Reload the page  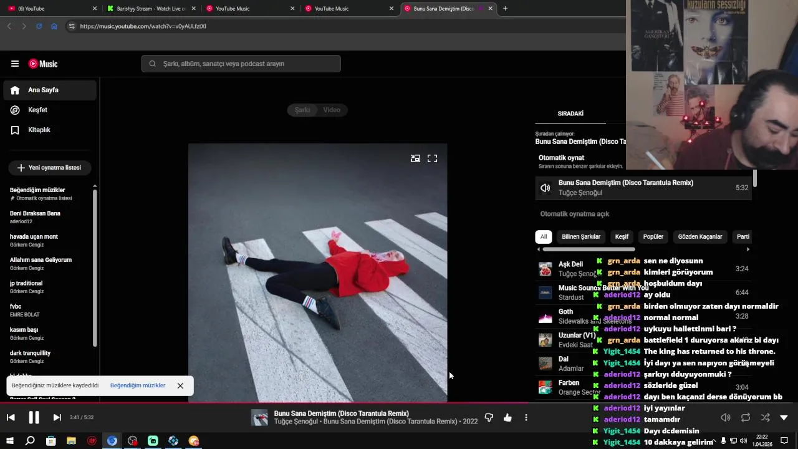pyautogui.click(x=39, y=26)
